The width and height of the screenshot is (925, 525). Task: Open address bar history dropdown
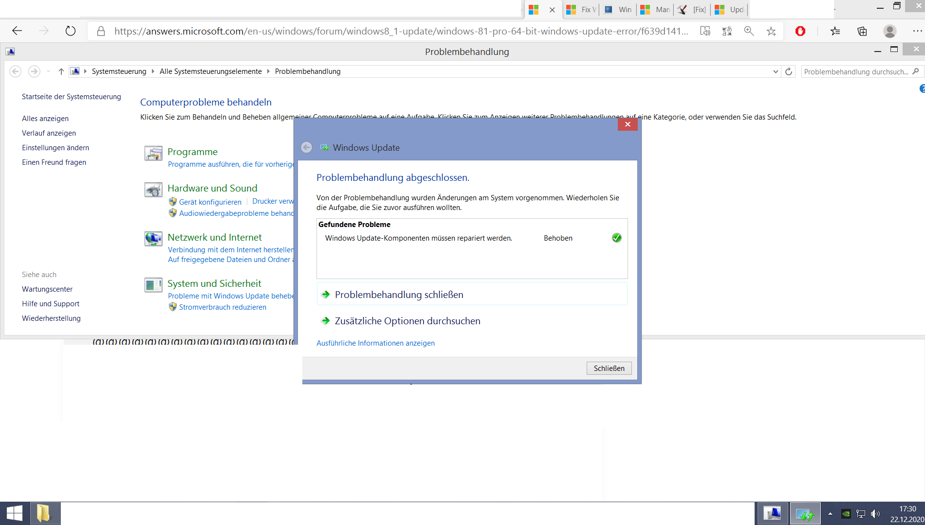point(776,71)
